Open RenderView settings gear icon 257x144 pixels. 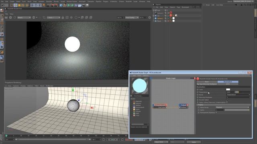[149, 18]
